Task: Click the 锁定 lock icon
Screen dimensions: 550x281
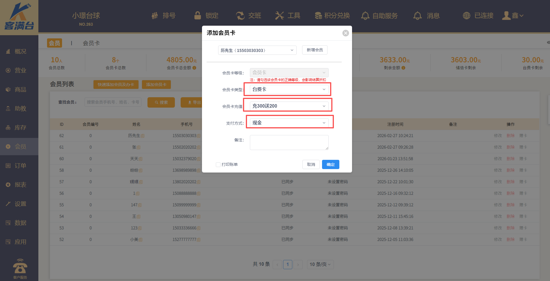Action: pyautogui.click(x=198, y=16)
